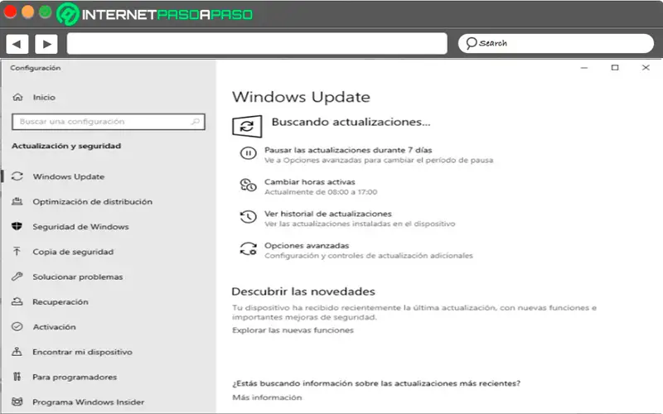
Task: Click the history clock icon for update history
Action: (x=248, y=217)
